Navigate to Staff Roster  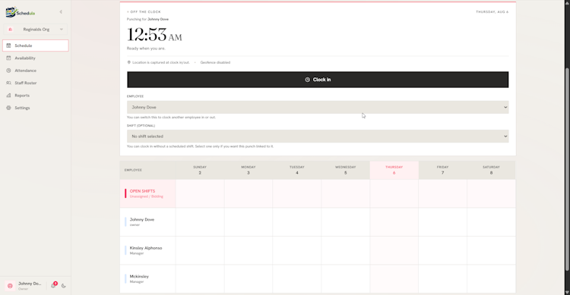(x=36, y=83)
